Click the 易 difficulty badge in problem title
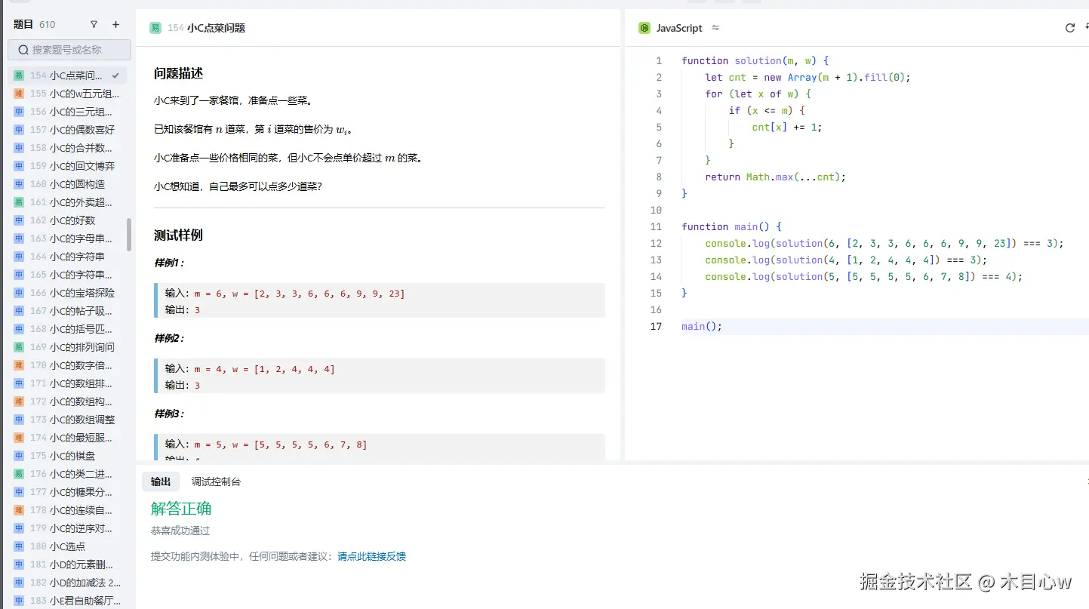The width and height of the screenshot is (1089, 609). click(155, 28)
